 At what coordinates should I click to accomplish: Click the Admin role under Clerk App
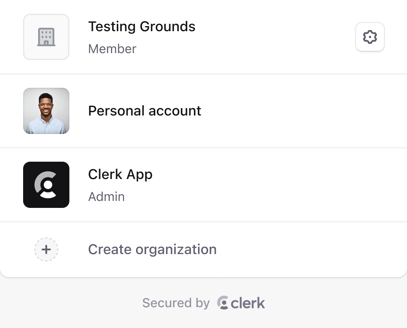pyautogui.click(x=106, y=197)
